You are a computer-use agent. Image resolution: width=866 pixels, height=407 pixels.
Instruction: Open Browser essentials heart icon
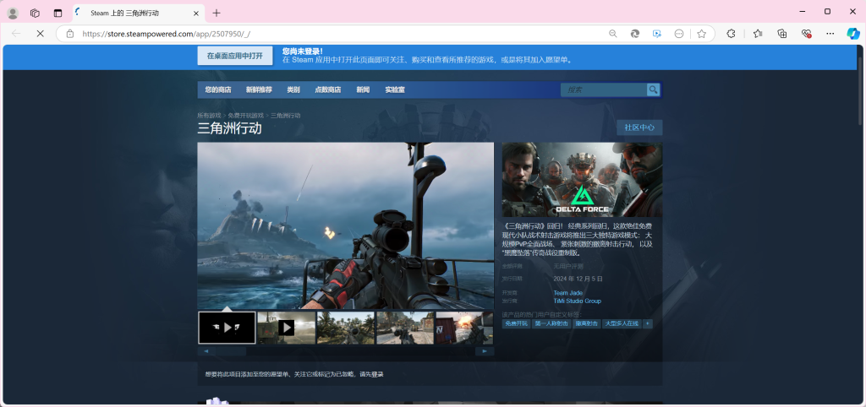tap(806, 34)
